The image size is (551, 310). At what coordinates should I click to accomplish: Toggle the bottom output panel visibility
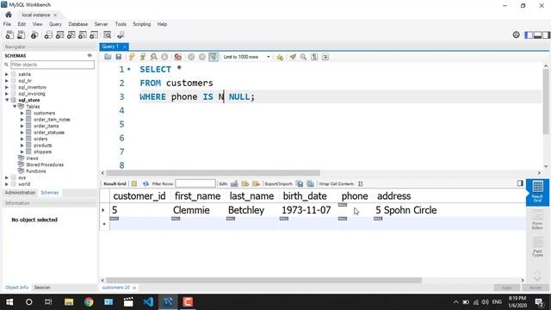537,34
